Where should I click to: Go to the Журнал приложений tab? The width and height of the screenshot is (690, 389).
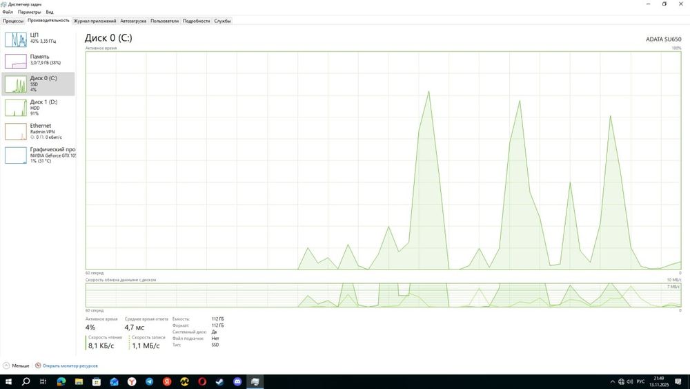pos(95,21)
